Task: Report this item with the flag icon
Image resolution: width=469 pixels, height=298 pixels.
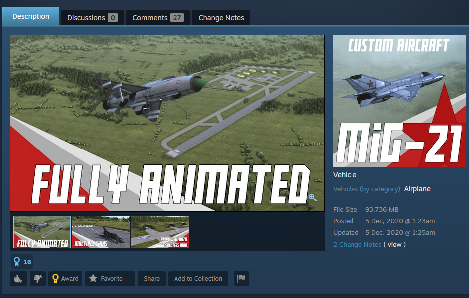Action: pos(241,279)
